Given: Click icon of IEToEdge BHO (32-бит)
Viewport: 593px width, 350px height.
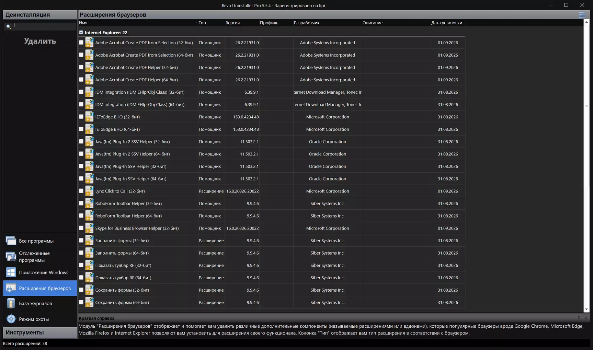Looking at the screenshot, I should point(89,117).
